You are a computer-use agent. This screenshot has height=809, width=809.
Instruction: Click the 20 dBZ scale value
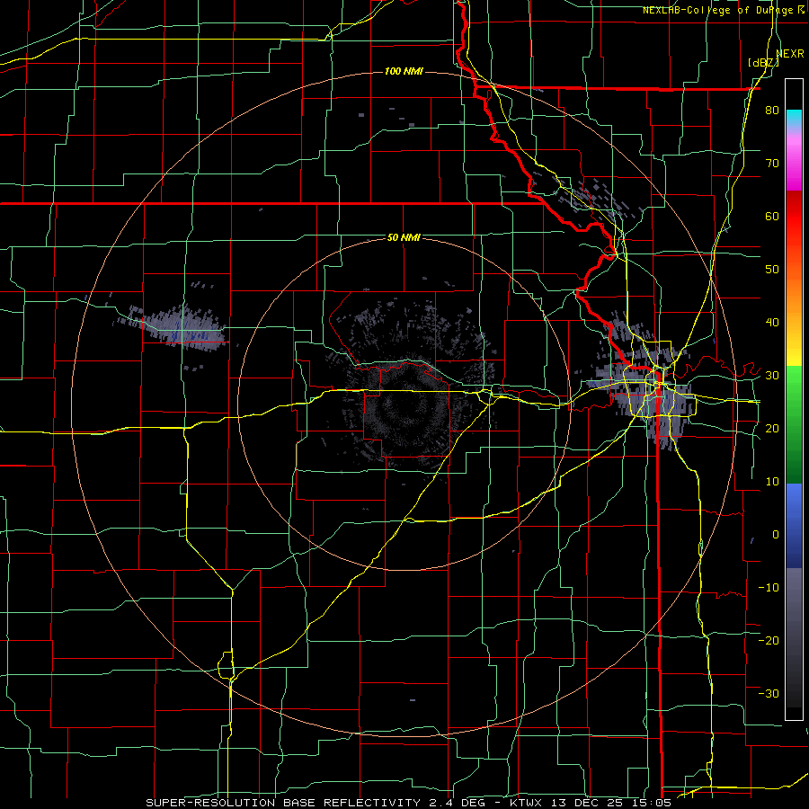(772, 428)
